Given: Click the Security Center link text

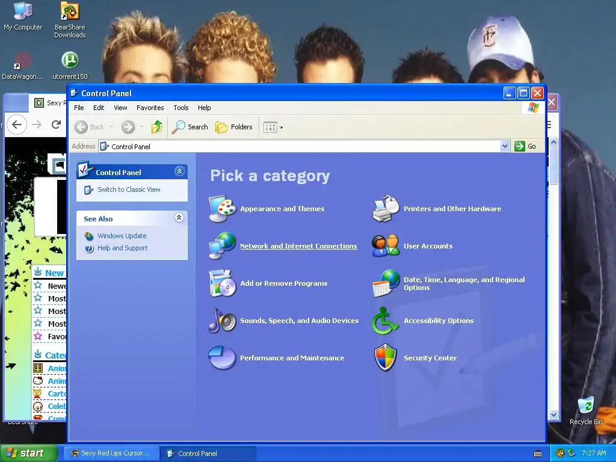Looking at the screenshot, I should click(430, 358).
